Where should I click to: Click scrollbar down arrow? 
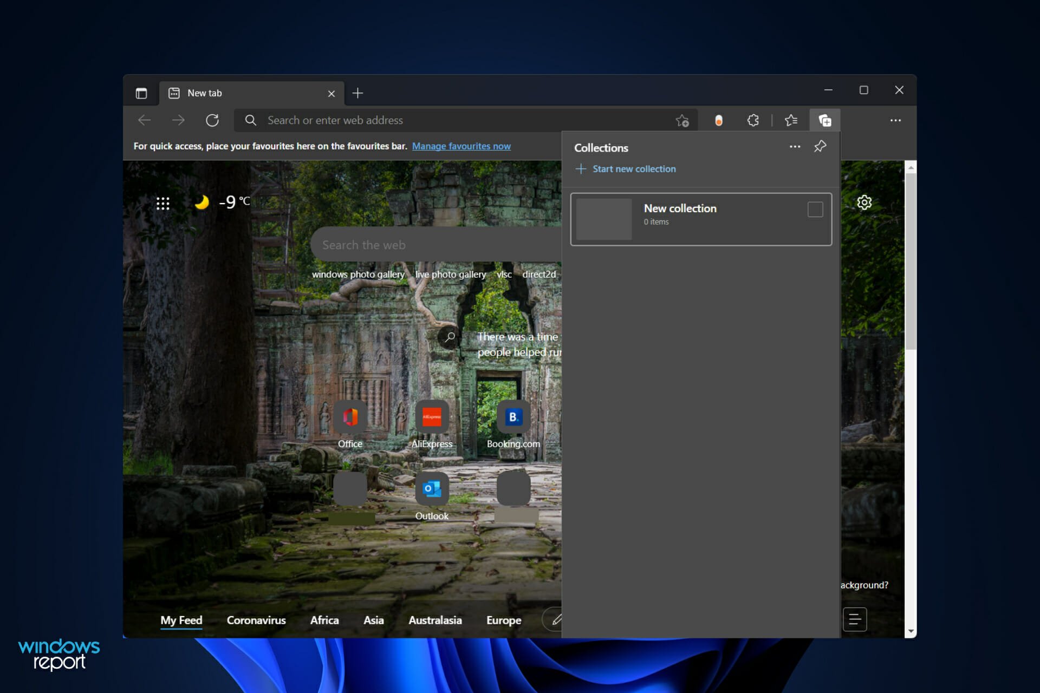pos(911,631)
